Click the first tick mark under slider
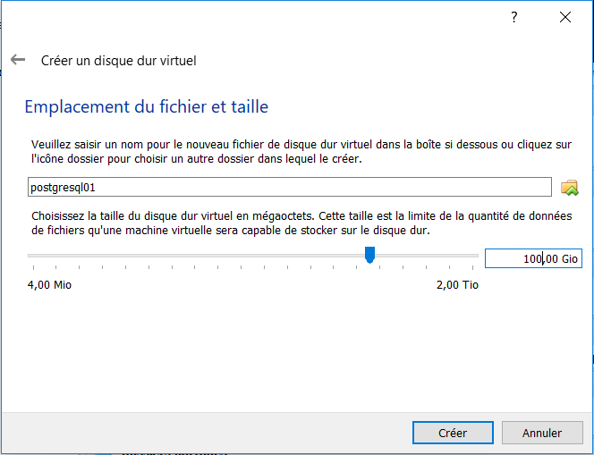The width and height of the screenshot is (594, 455). click(33, 267)
